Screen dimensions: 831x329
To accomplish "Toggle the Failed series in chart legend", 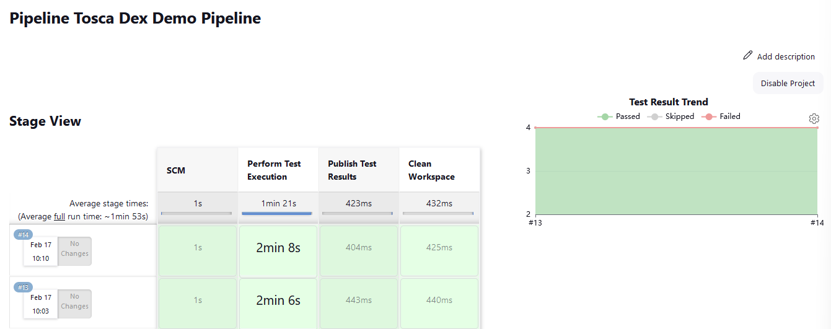I will [721, 116].
